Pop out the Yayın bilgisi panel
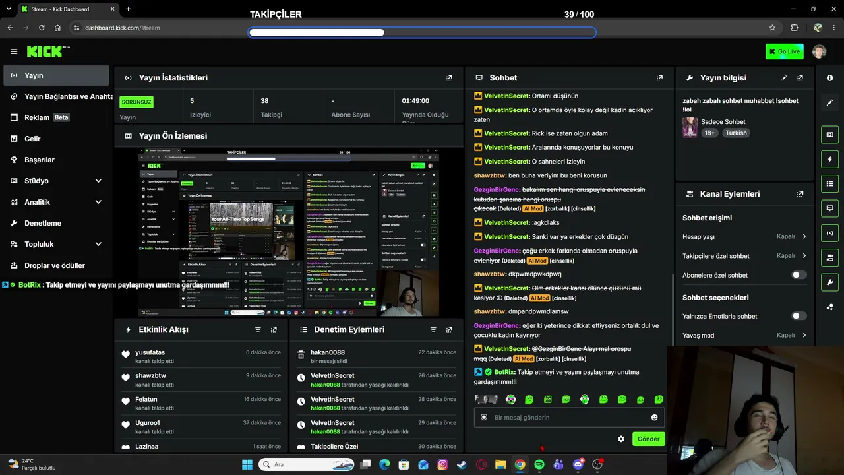The width and height of the screenshot is (844, 475). pos(800,78)
